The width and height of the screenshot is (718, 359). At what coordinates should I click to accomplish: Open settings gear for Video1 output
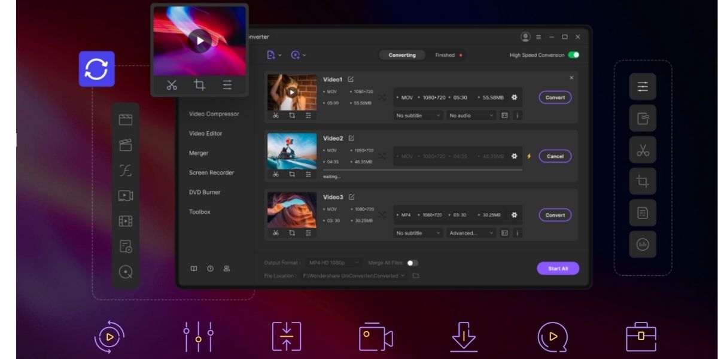click(514, 98)
